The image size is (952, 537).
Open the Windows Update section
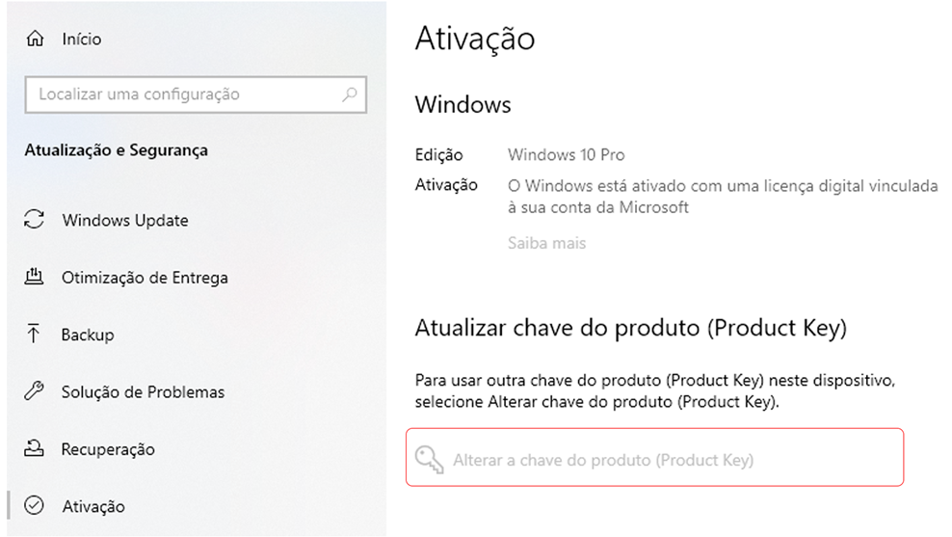click(125, 220)
